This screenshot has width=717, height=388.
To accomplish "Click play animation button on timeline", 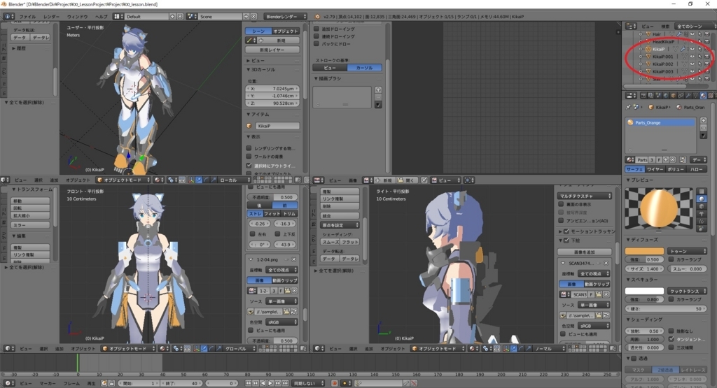I will click(270, 383).
